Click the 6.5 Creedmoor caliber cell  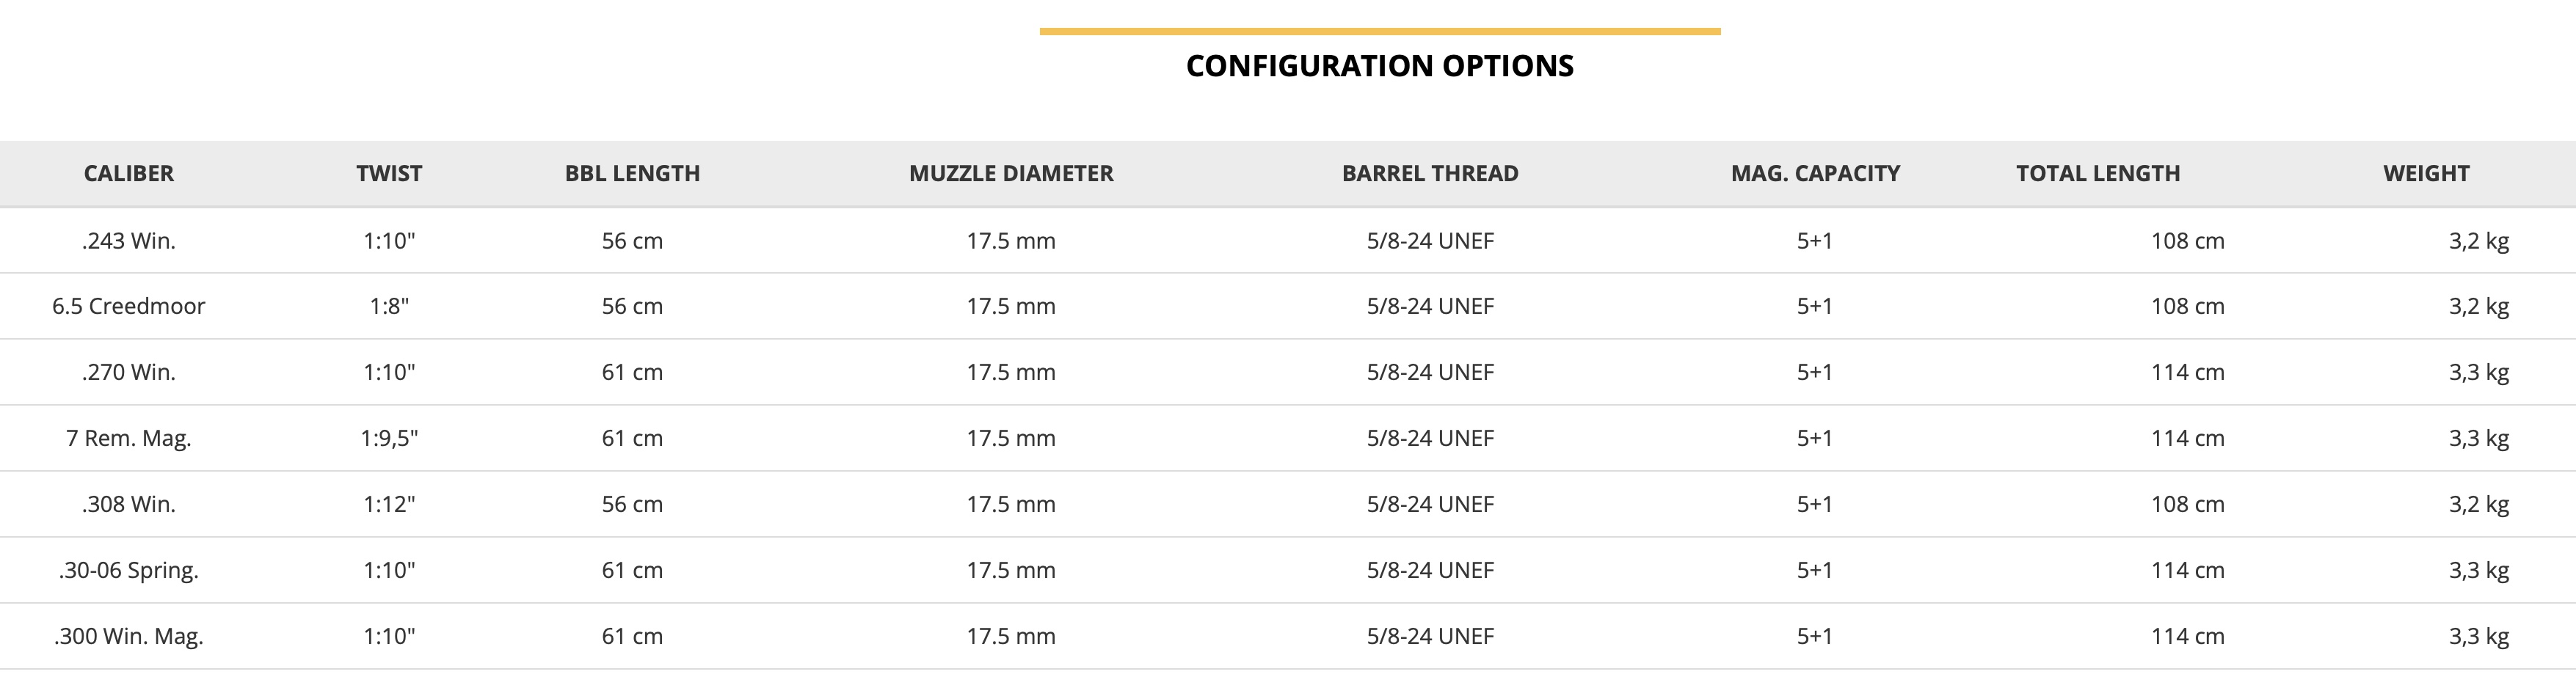pos(128,307)
